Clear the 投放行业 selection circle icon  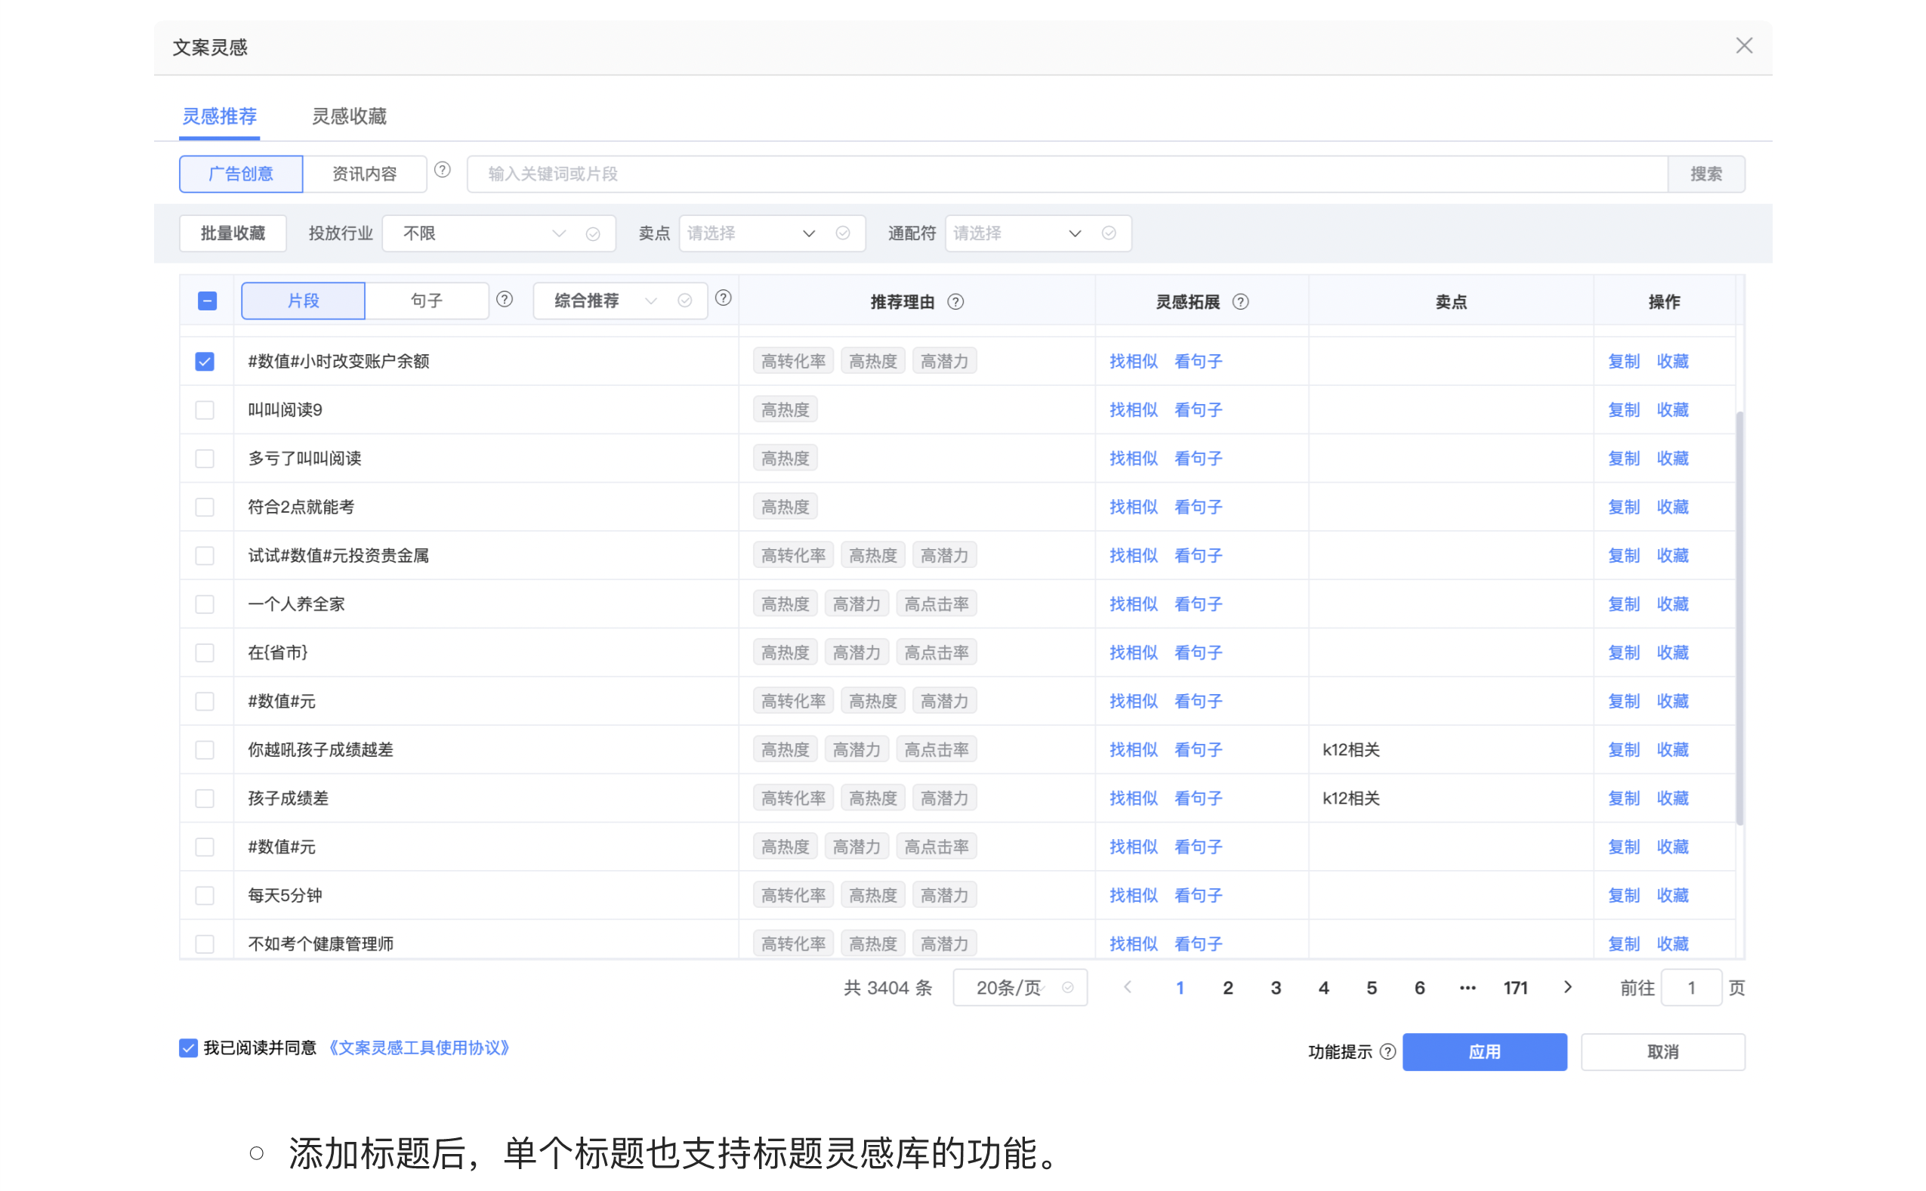[593, 234]
